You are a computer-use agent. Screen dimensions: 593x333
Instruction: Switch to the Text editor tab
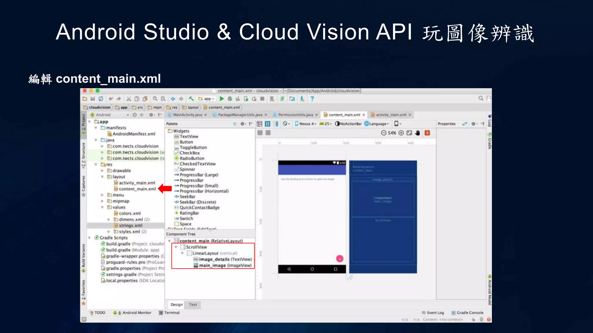(193, 305)
